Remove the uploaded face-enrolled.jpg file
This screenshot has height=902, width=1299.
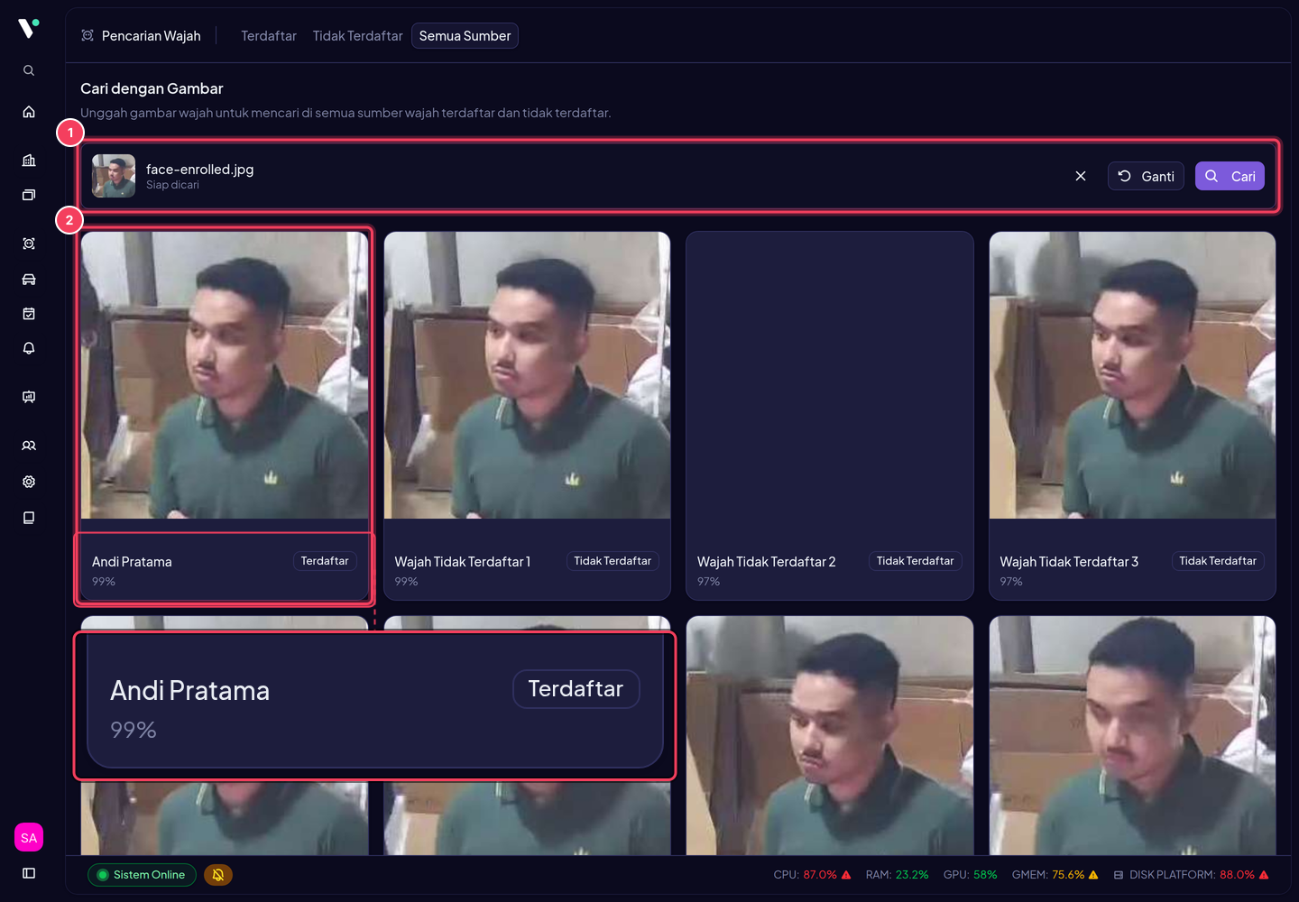1081,176
